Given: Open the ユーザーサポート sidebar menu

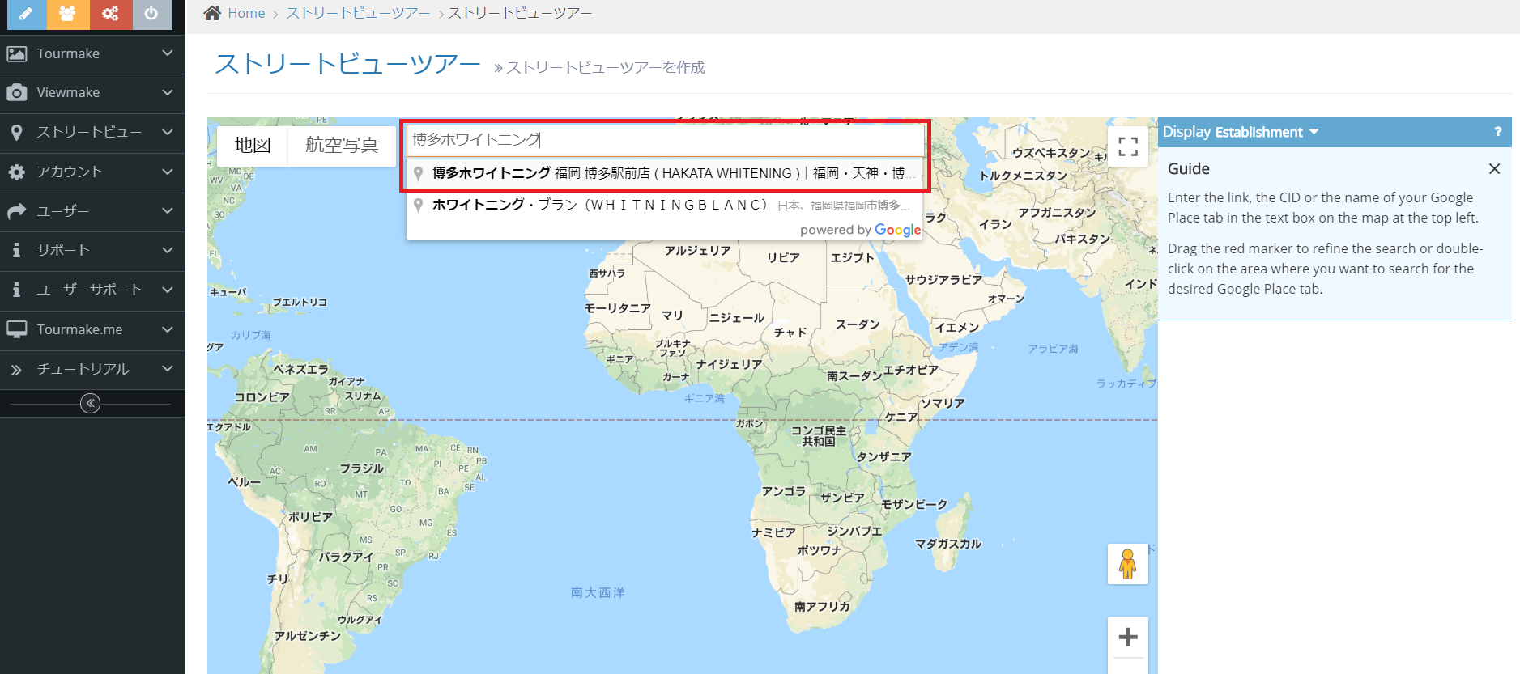Looking at the screenshot, I should coord(92,290).
